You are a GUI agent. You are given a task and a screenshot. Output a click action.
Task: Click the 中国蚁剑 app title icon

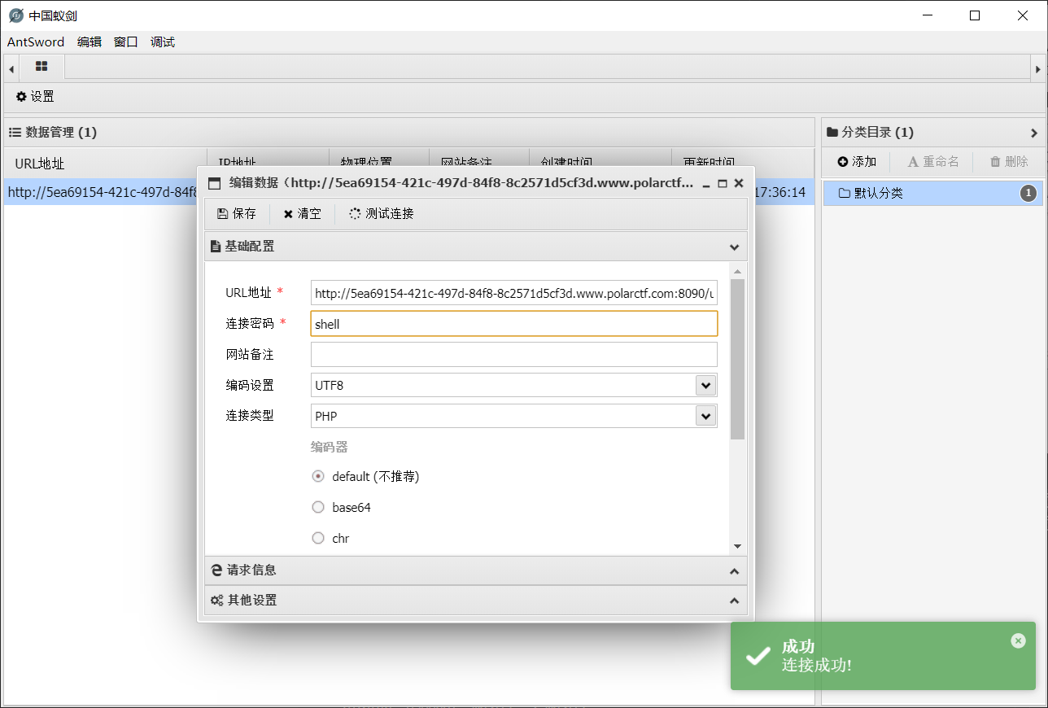tap(16, 15)
